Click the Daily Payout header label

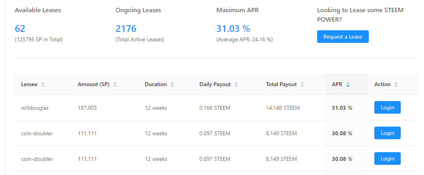coord(215,85)
